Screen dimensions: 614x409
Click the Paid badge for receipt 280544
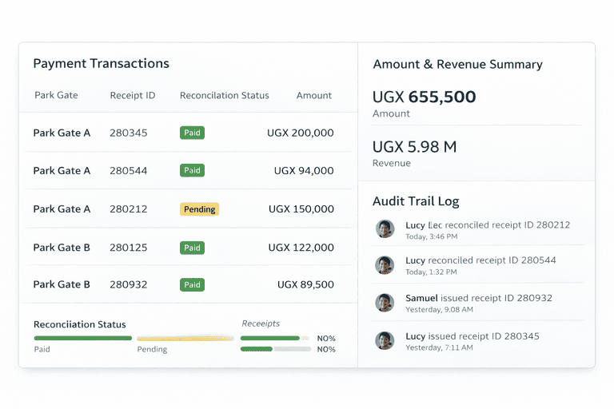(192, 170)
